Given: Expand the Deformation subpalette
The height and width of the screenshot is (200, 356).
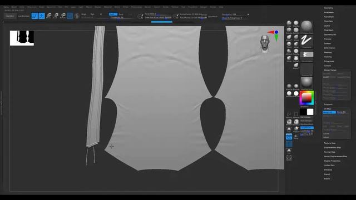Looking at the screenshot, I should click(x=329, y=48).
